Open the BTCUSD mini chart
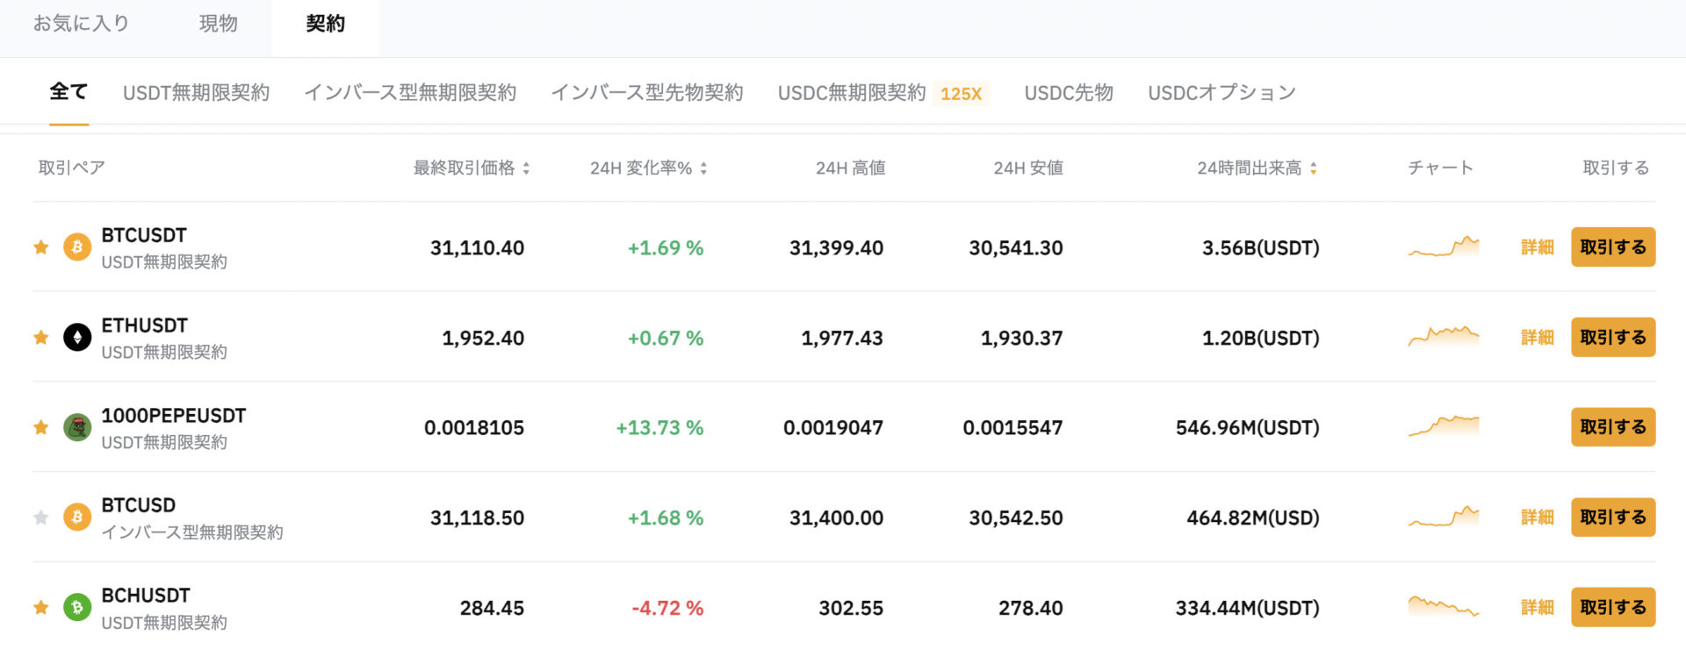 pos(1444,517)
